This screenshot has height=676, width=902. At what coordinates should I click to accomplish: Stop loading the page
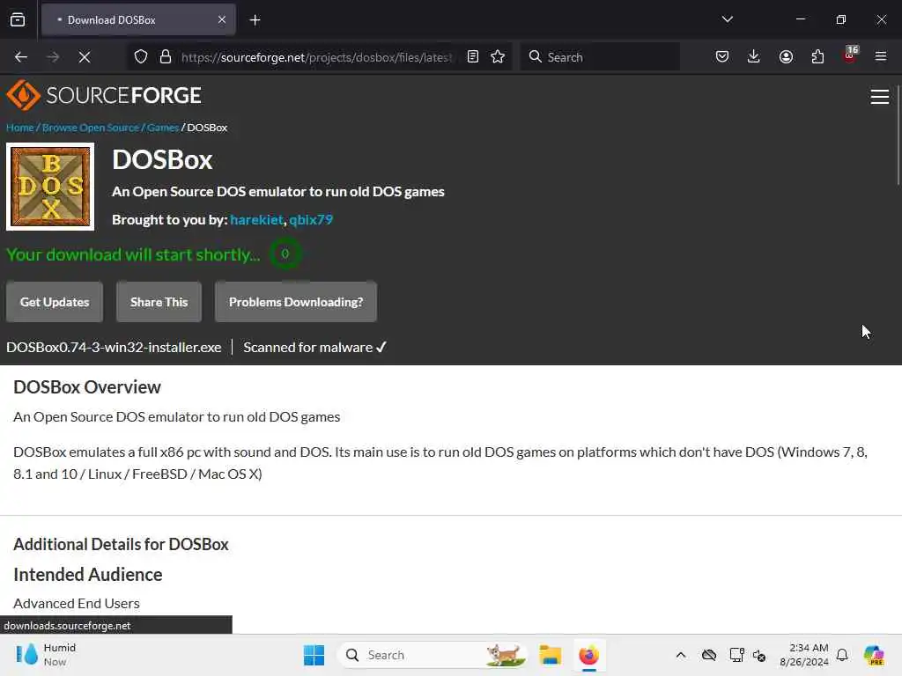pos(84,56)
